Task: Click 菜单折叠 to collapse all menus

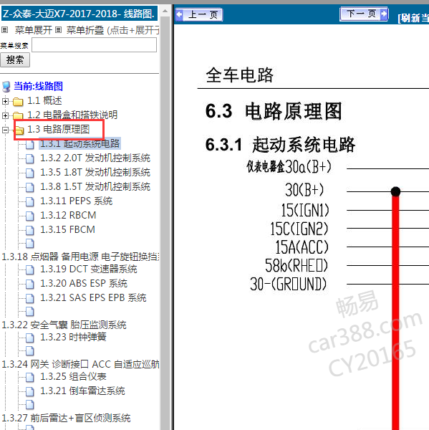Action: pyautogui.click(x=85, y=30)
